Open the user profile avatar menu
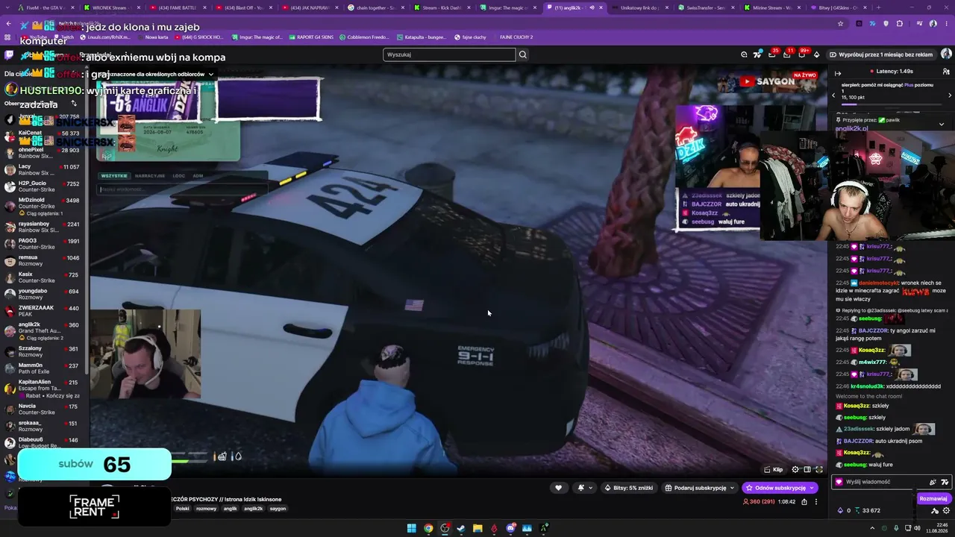This screenshot has width=955, height=537. click(946, 54)
